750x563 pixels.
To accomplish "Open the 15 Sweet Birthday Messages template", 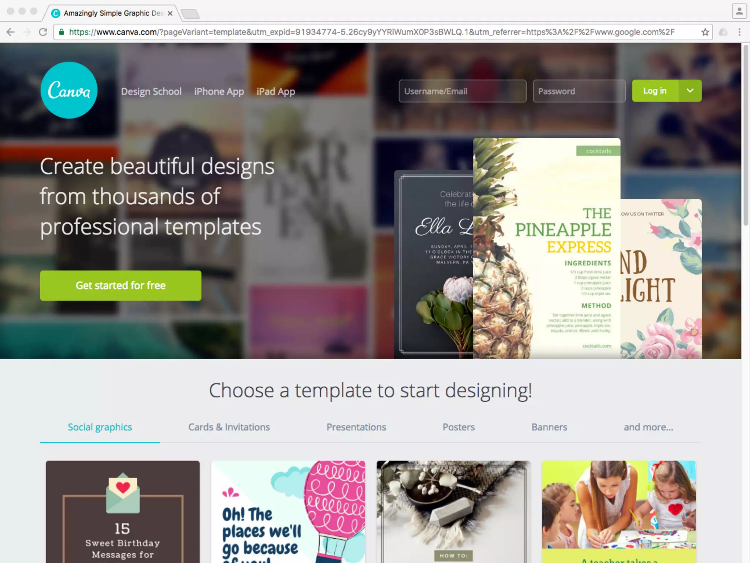I will pyautogui.click(x=123, y=512).
